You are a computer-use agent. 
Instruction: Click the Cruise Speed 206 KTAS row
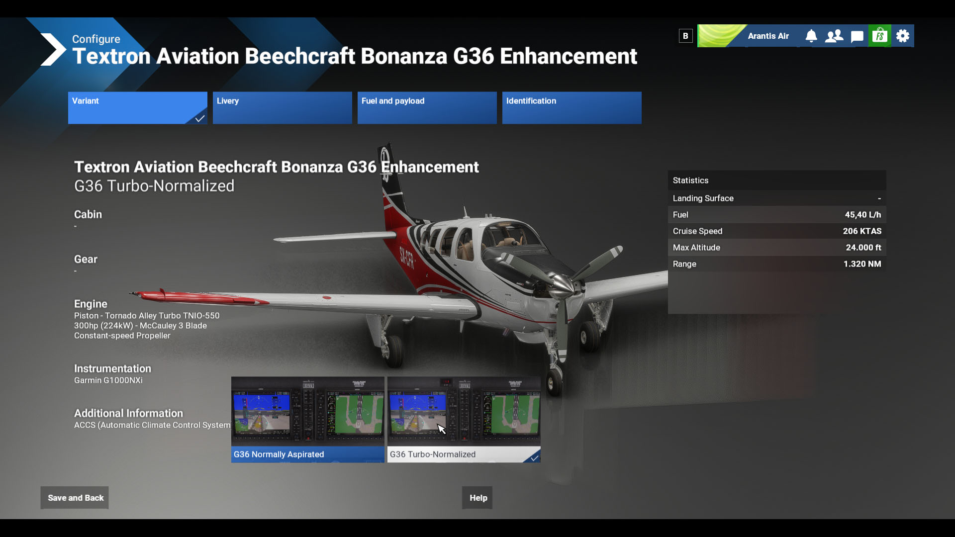point(777,231)
